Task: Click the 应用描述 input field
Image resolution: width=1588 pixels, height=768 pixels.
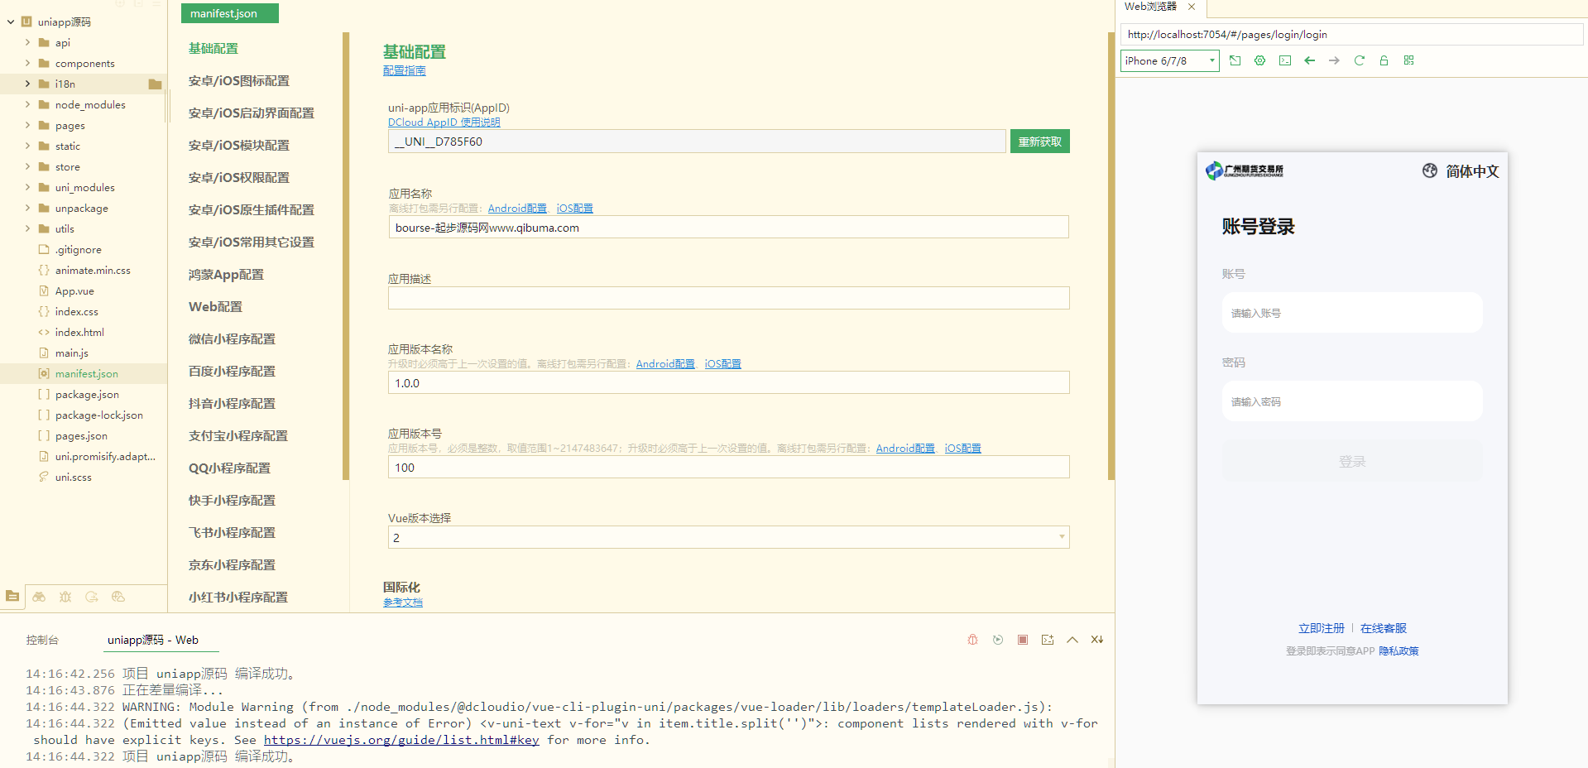Action: point(728,298)
